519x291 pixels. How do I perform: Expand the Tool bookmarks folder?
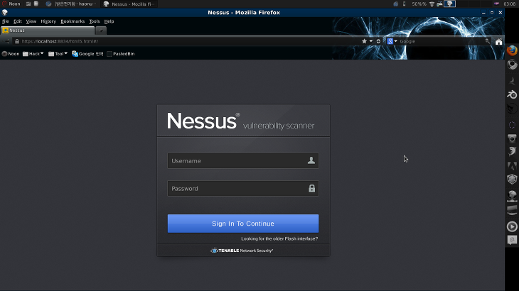click(58, 54)
